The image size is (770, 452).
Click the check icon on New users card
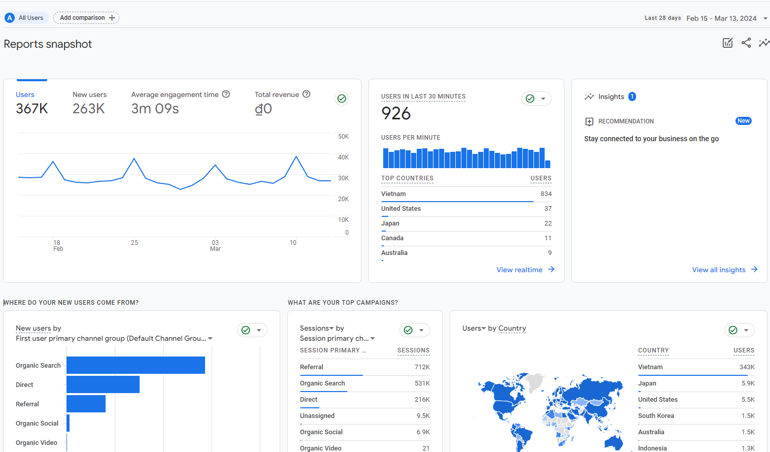pyautogui.click(x=246, y=330)
